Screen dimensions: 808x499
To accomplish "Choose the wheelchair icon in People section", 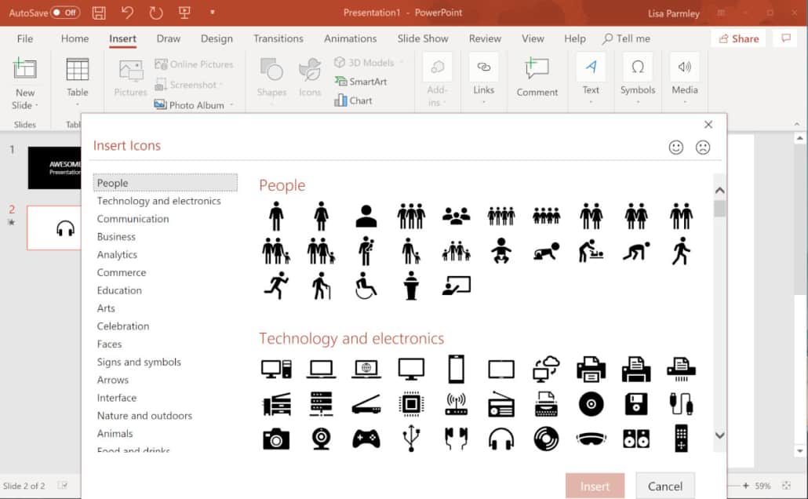I will [366, 286].
